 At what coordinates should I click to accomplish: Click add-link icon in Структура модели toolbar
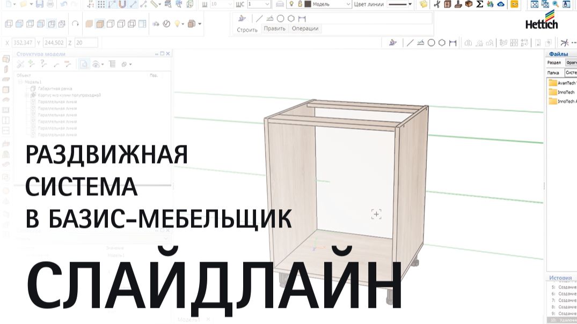(x=31, y=64)
